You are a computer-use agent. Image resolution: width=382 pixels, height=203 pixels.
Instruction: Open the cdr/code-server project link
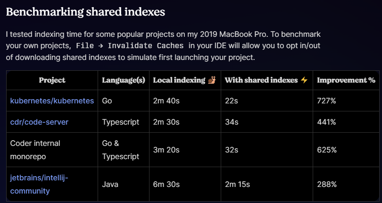tap(39, 122)
